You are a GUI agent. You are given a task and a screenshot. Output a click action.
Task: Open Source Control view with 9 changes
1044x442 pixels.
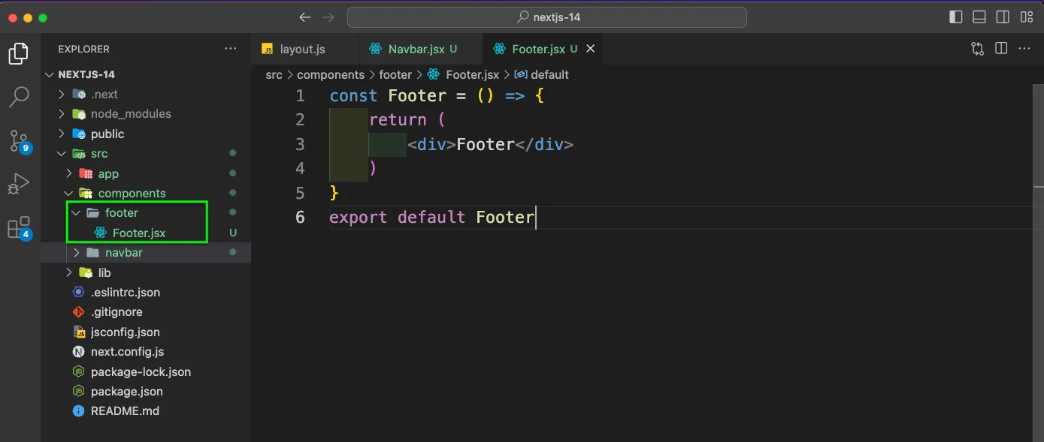click(19, 140)
